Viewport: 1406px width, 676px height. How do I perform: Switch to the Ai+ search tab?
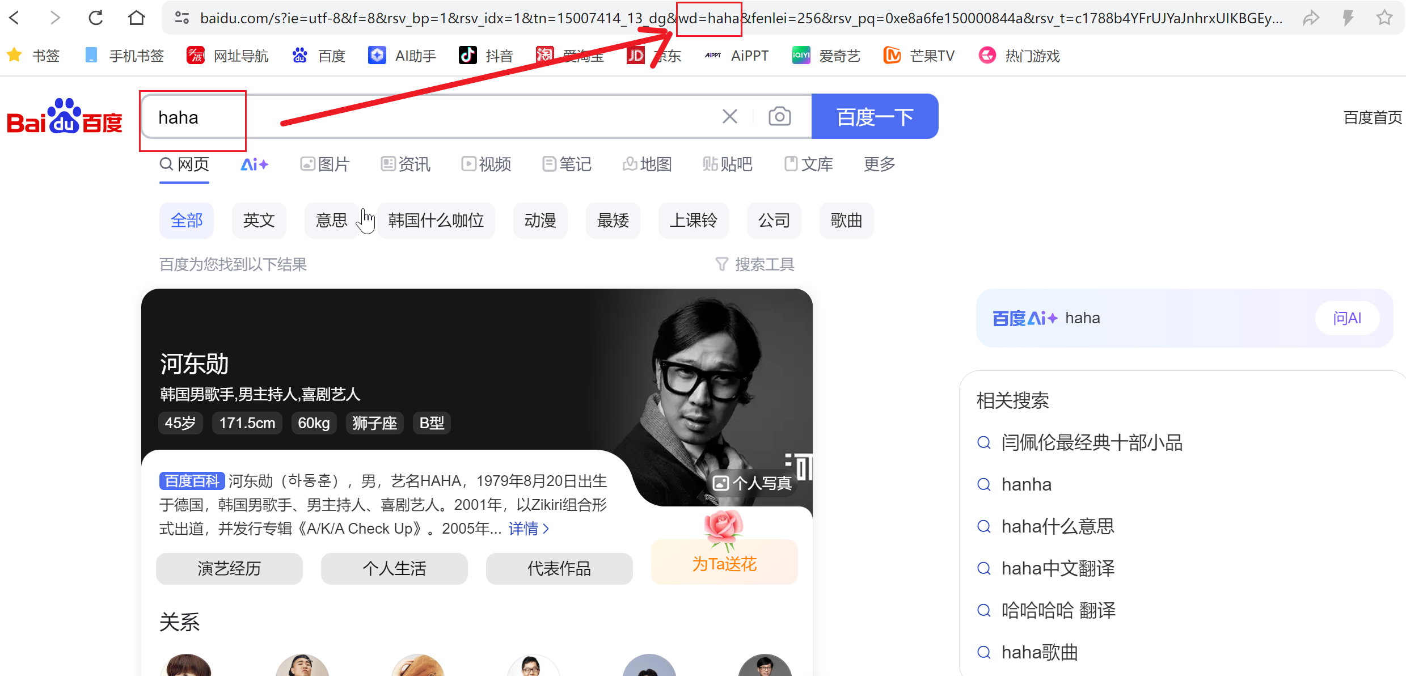click(x=255, y=164)
